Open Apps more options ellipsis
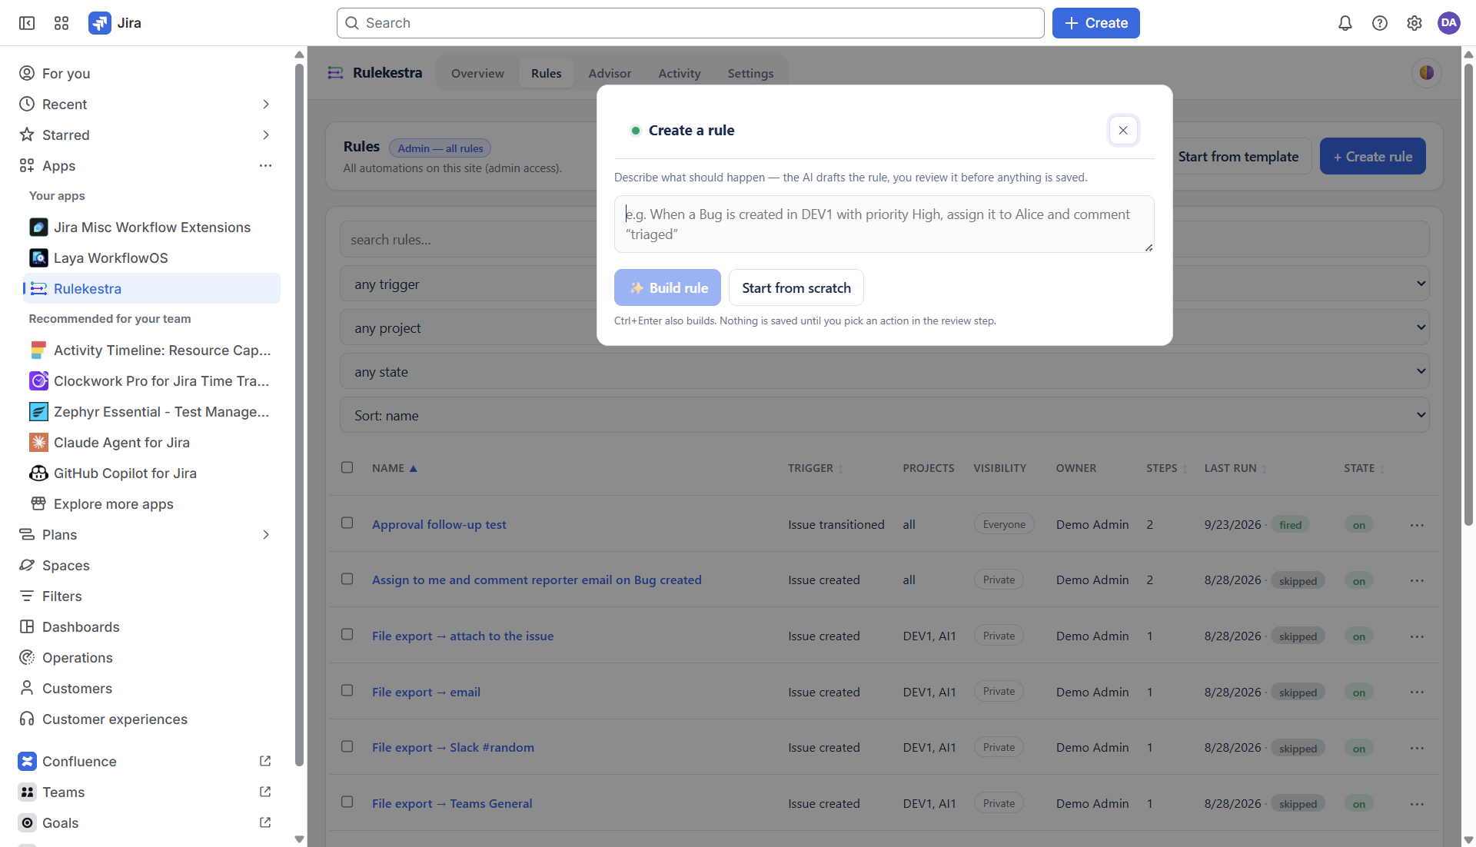 265,166
